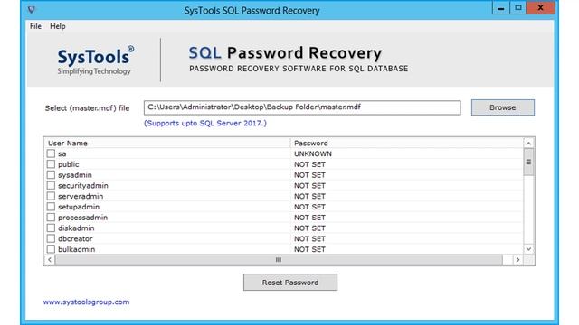Click the Password column header
Image resolution: width=579 pixels, height=325 pixels.
(406, 143)
